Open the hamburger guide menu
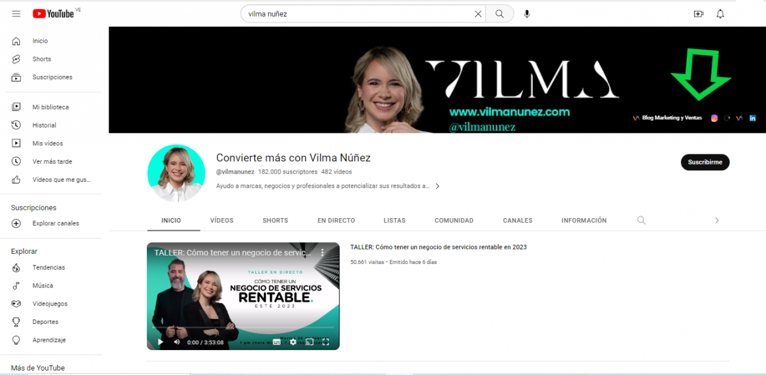766x375 pixels. [x=17, y=13]
